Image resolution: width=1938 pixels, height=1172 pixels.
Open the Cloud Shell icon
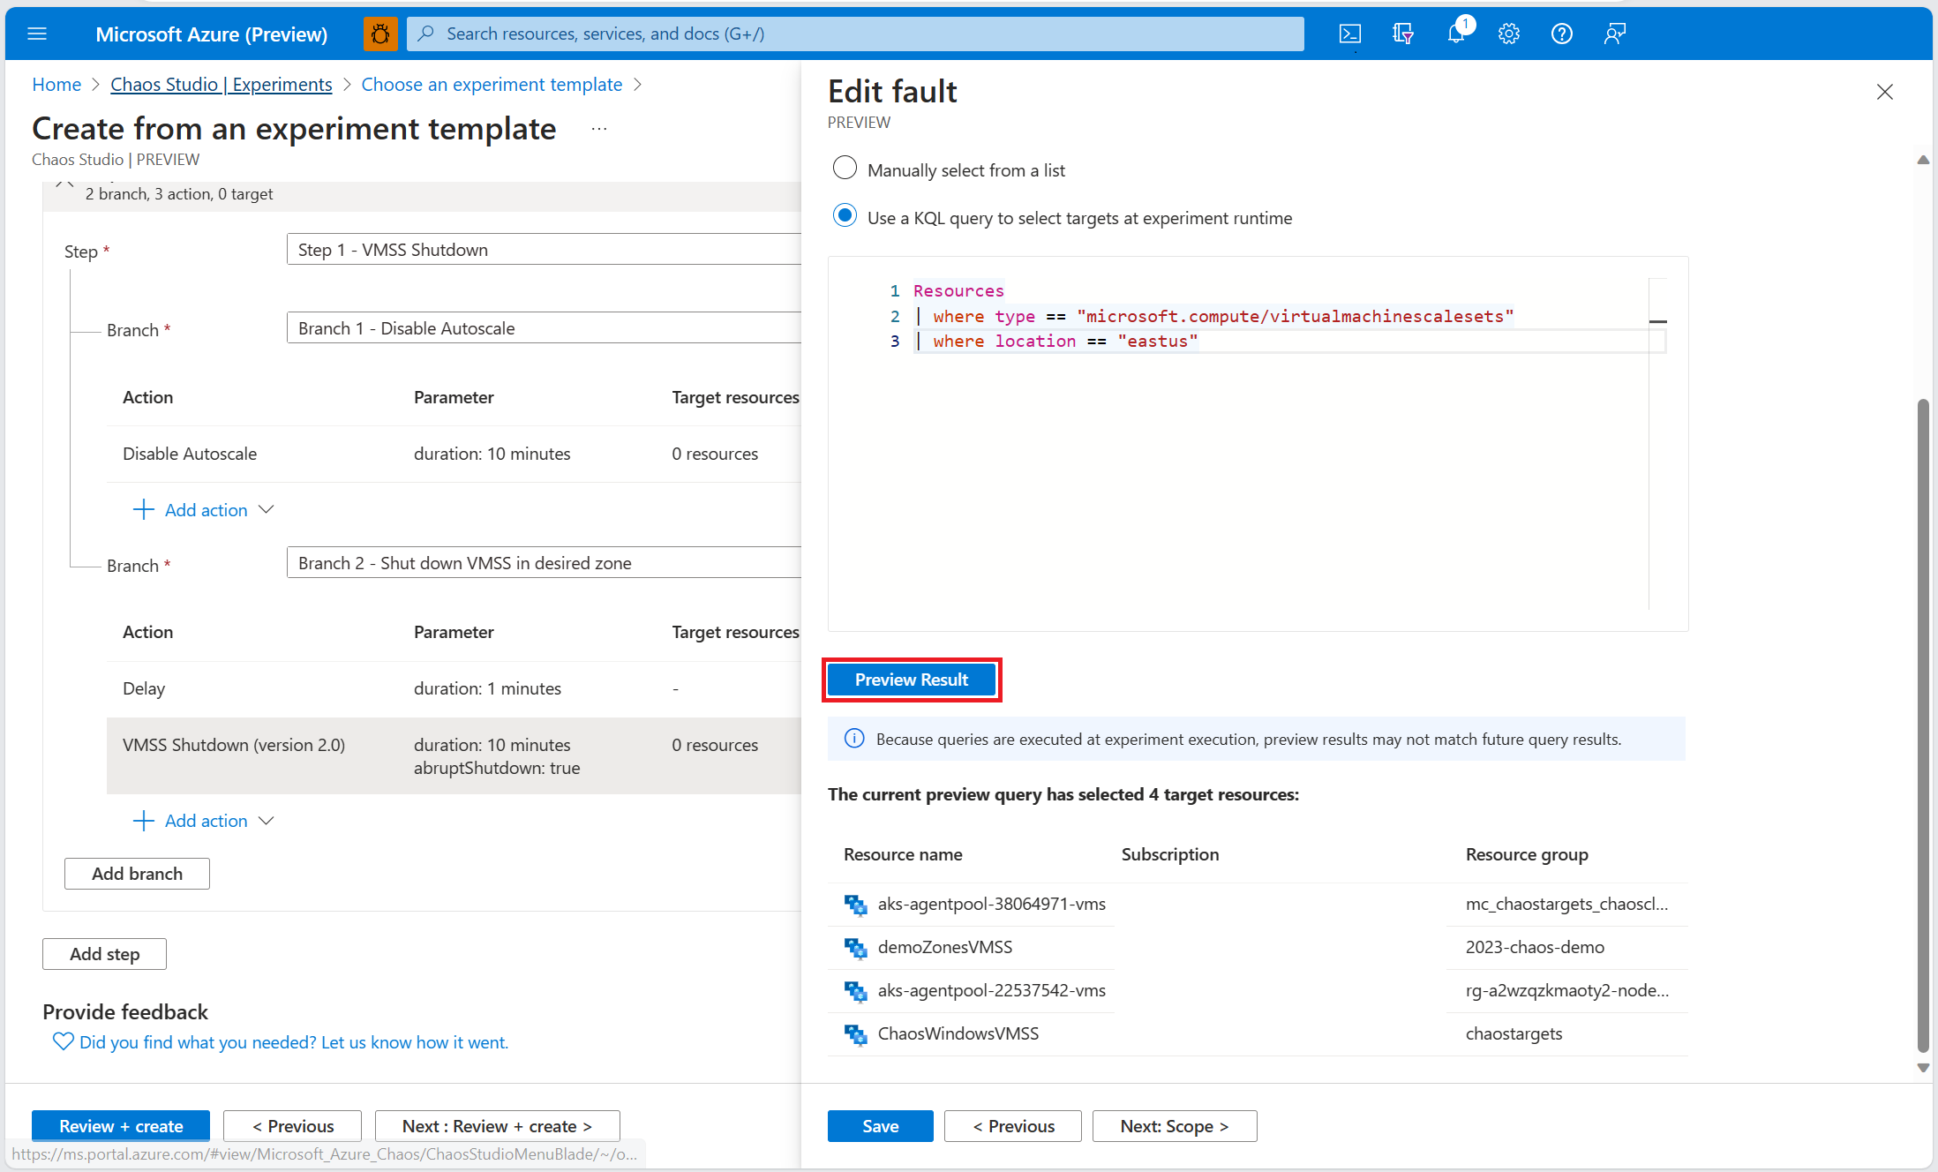tap(1349, 34)
